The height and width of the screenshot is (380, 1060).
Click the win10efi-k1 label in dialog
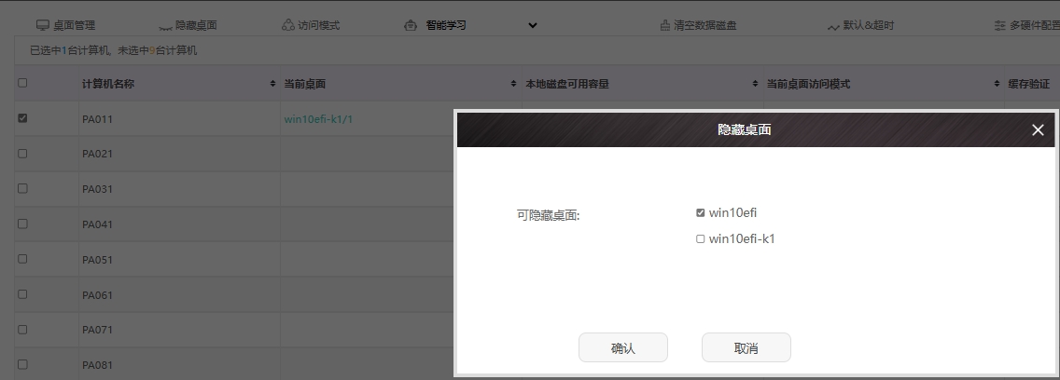click(x=742, y=239)
